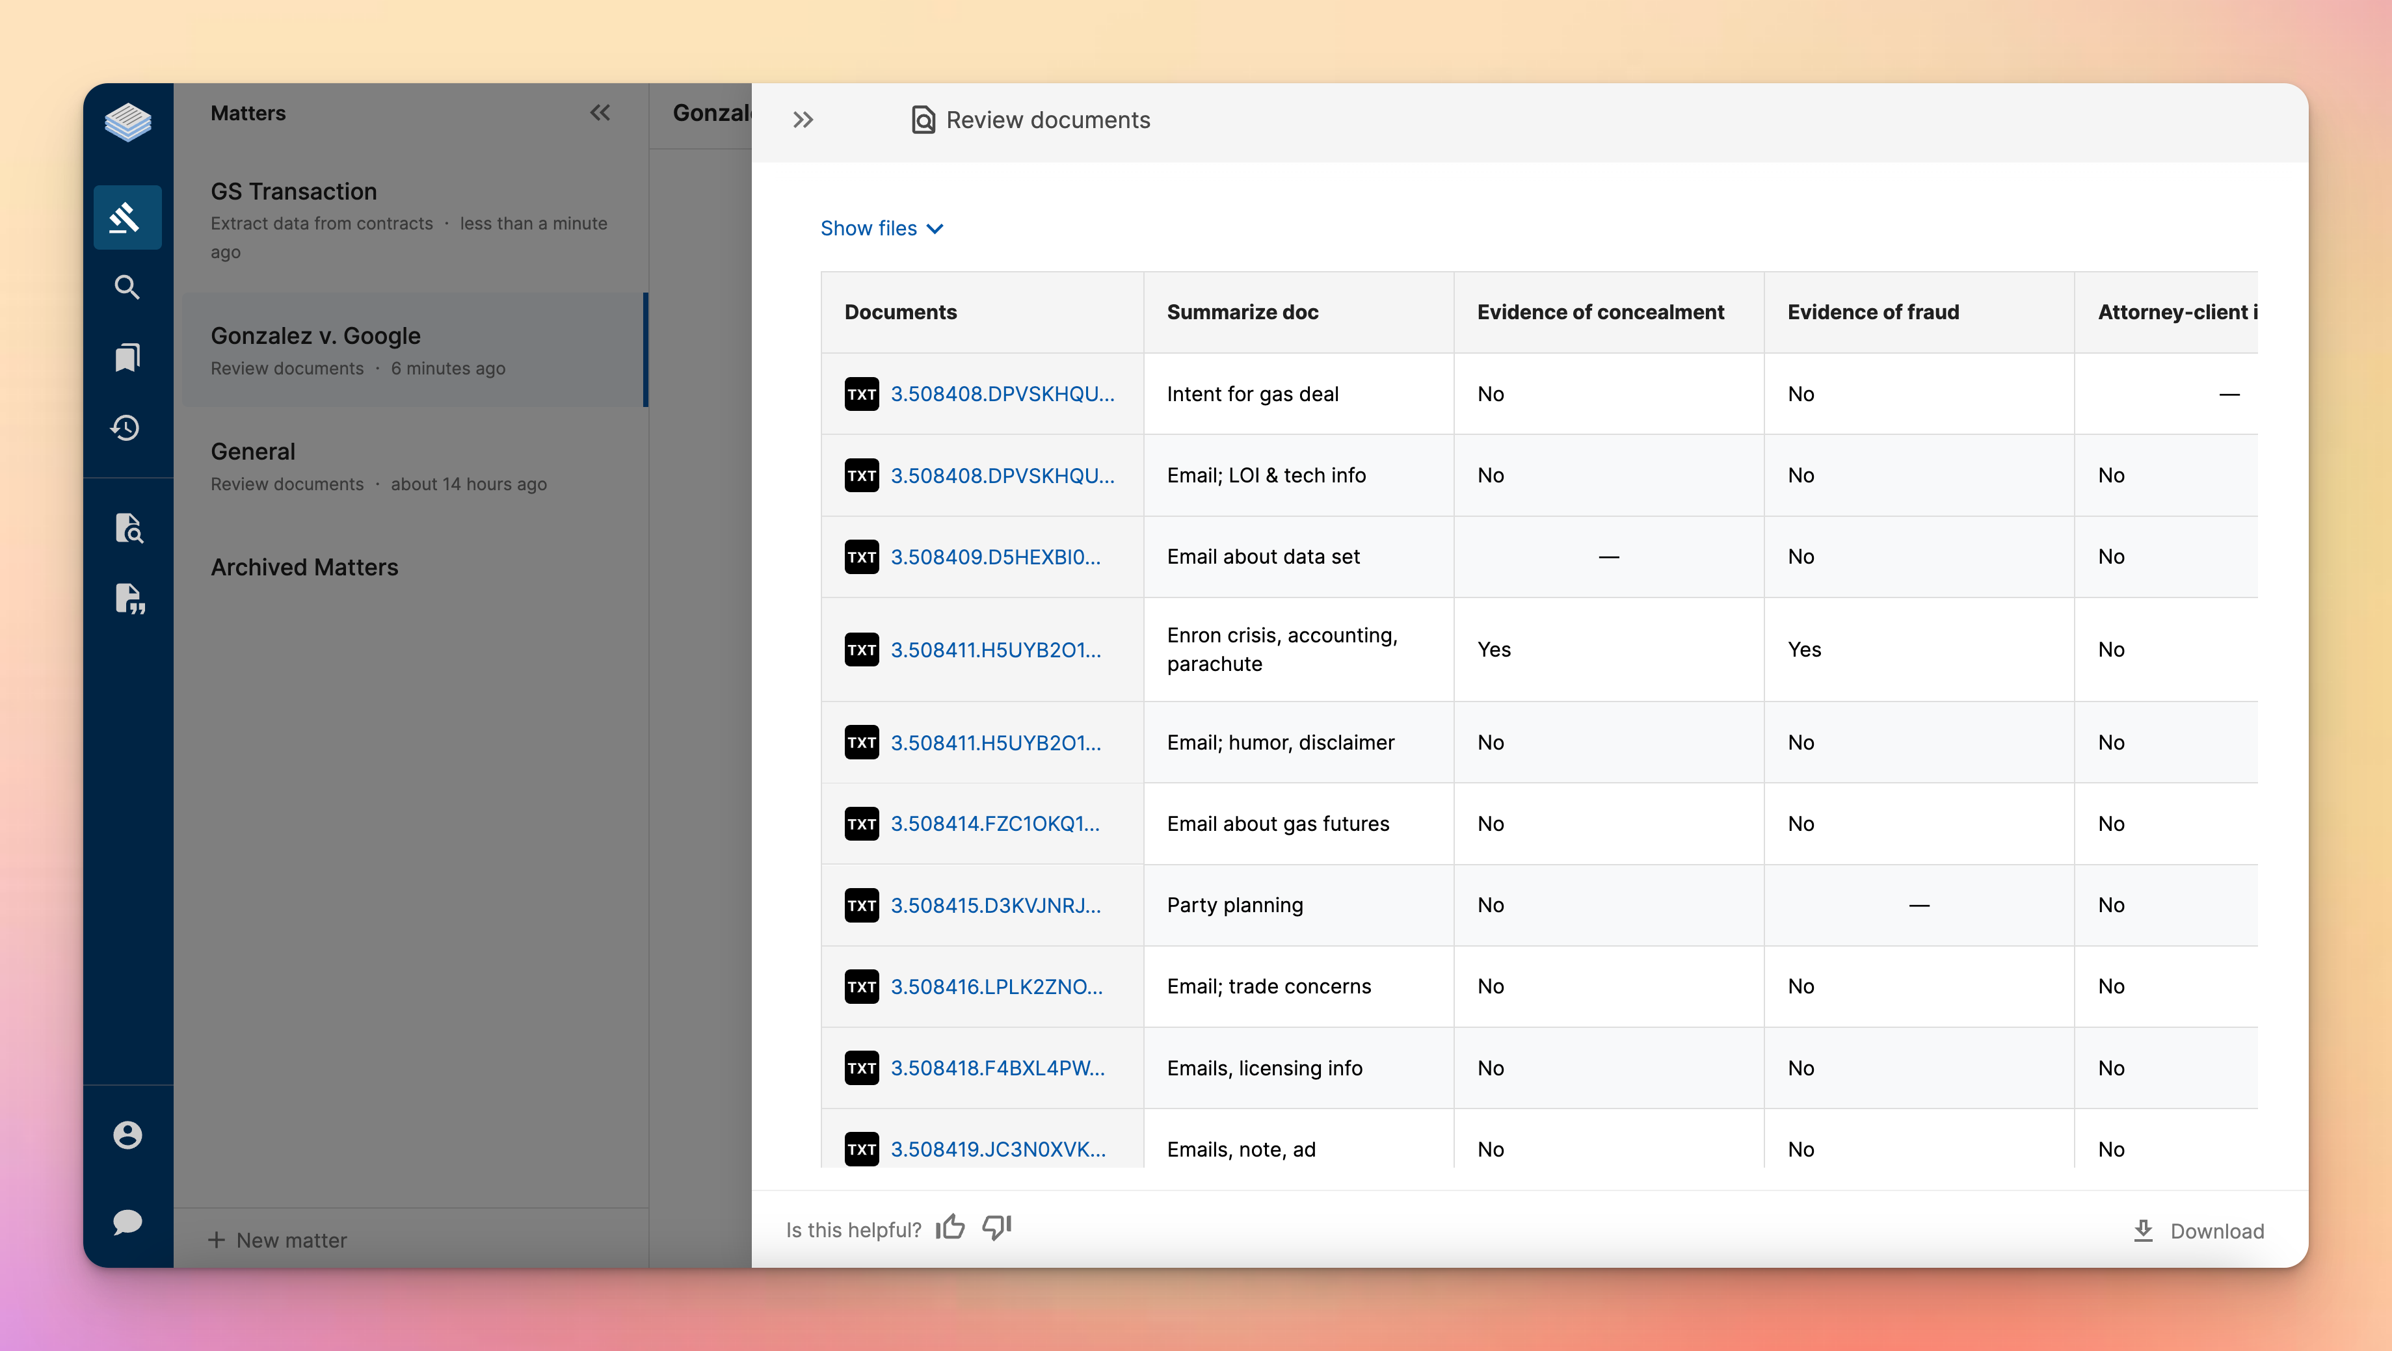Open Archived Matters section
Image resolution: width=2392 pixels, height=1351 pixels.
tap(304, 568)
